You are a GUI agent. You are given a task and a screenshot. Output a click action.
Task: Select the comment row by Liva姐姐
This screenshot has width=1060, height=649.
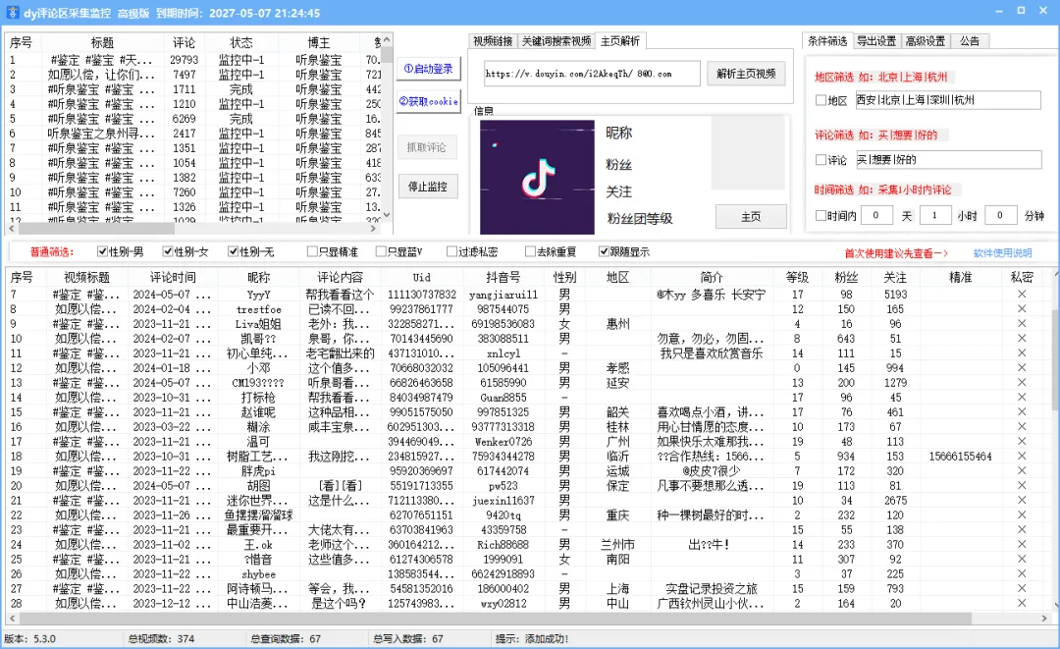click(529, 324)
